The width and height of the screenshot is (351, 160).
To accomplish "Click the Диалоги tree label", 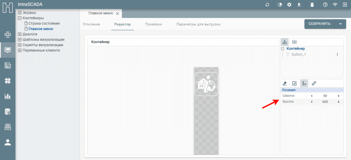I will pyautogui.click(x=30, y=34).
